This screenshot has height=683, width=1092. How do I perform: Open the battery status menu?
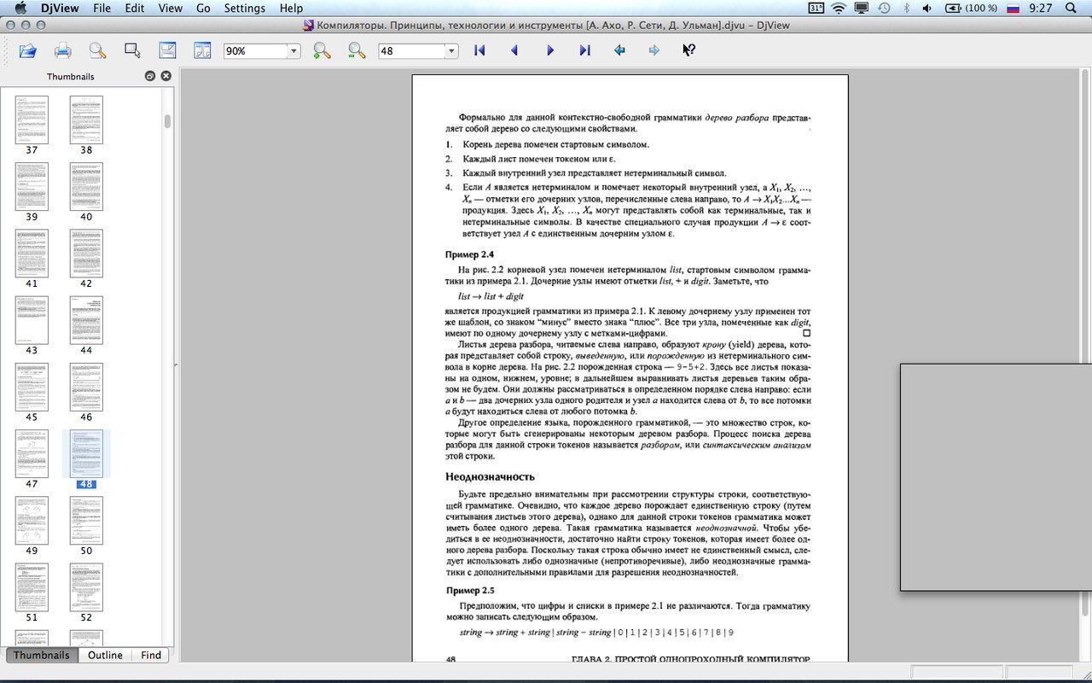[x=971, y=8]
